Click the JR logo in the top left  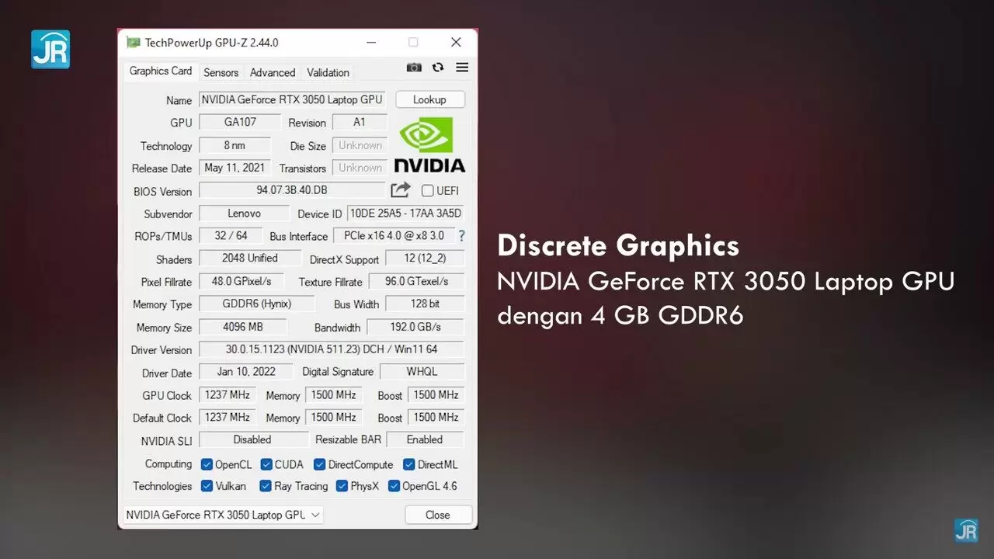point(50,48)
